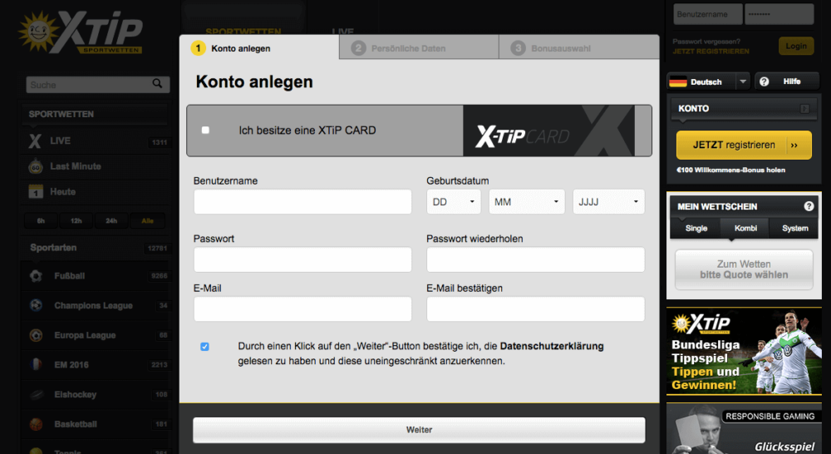The width and height of the screenshot is (831, 454).
Task: Open the Responsible Gaming banner
Action: pyautogui.click(x=744, y=428)
